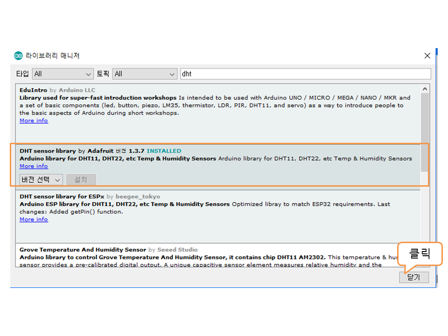Image resolution: width=448 pixels, height=336 pixels.
Task: Open the 타입 filter dropdown
Action: tap(63, 74)
